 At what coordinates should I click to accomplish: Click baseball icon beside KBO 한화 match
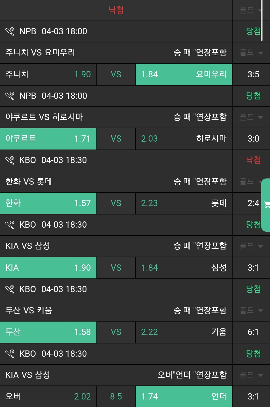point(10,160)
